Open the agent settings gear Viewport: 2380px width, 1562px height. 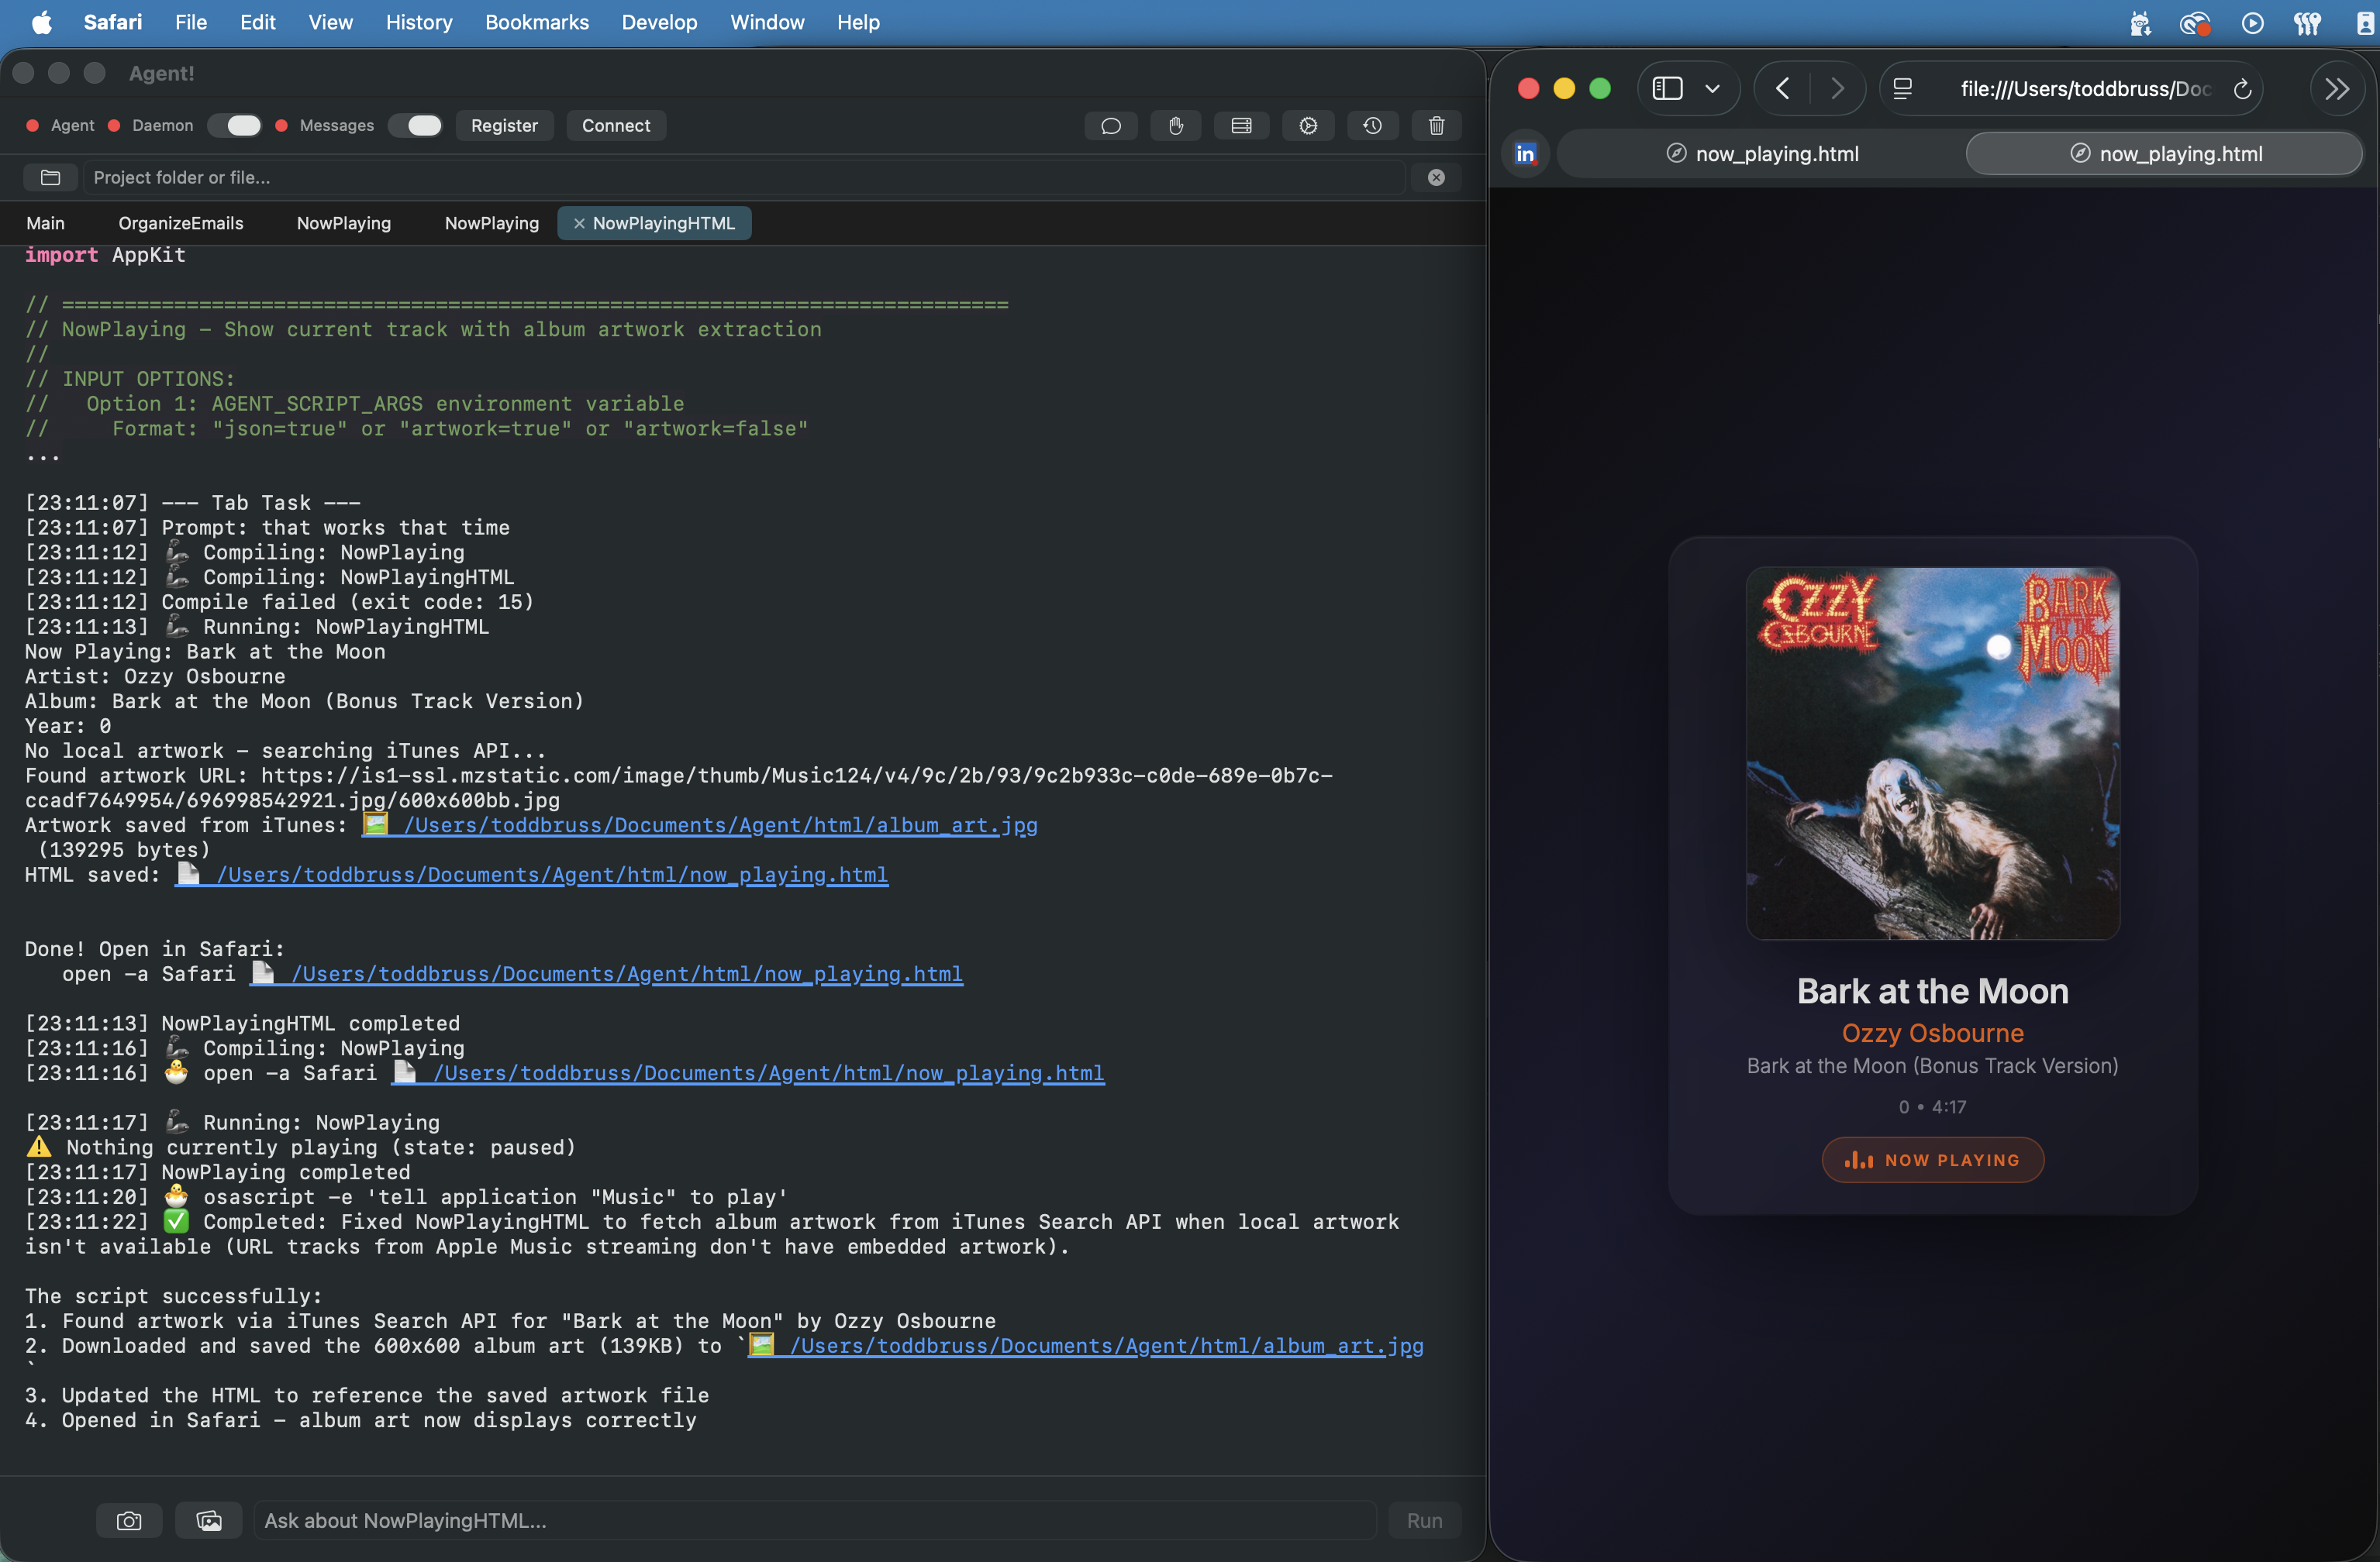coord(1308,126)
